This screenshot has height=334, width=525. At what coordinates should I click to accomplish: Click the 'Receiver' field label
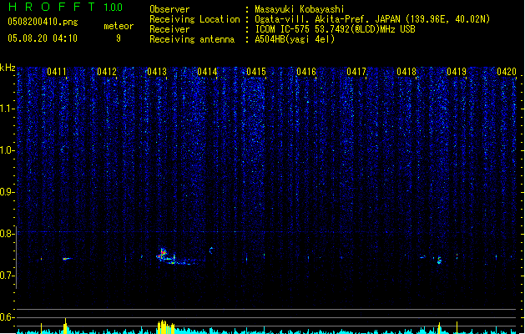tap(169, 29)
